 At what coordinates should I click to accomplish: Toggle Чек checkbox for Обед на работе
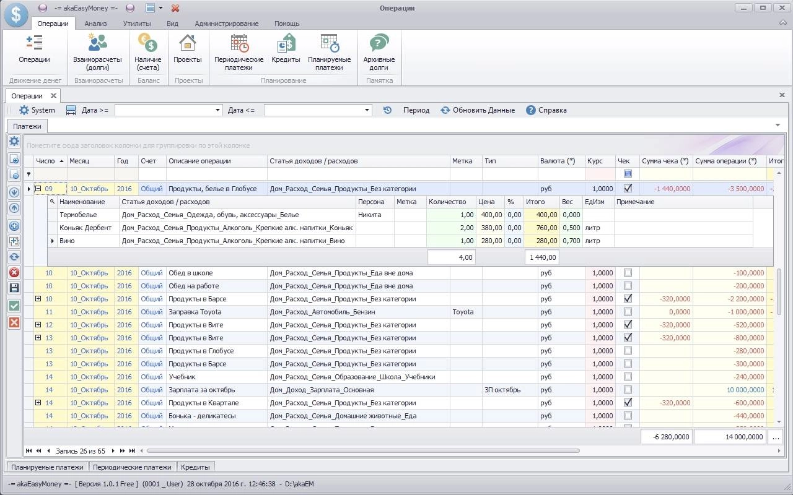(x=628, y=286)
